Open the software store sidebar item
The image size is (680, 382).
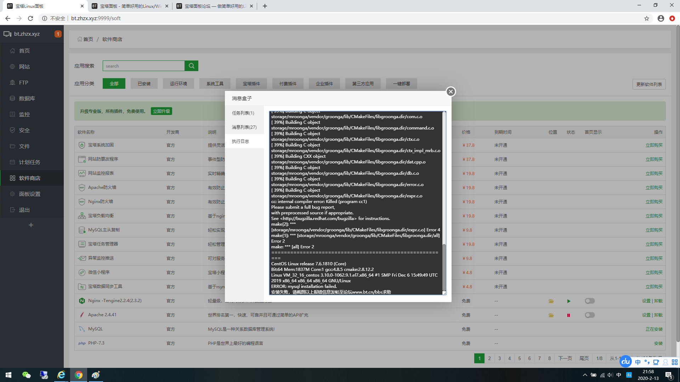[x=30, y=178]
